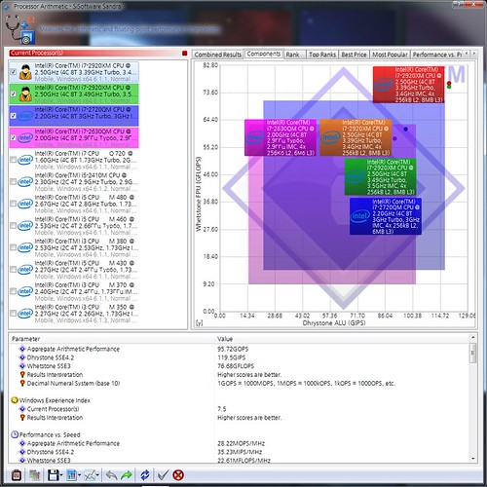
Task: Switch to the Combined Results tab
Action: pos(218,55)
